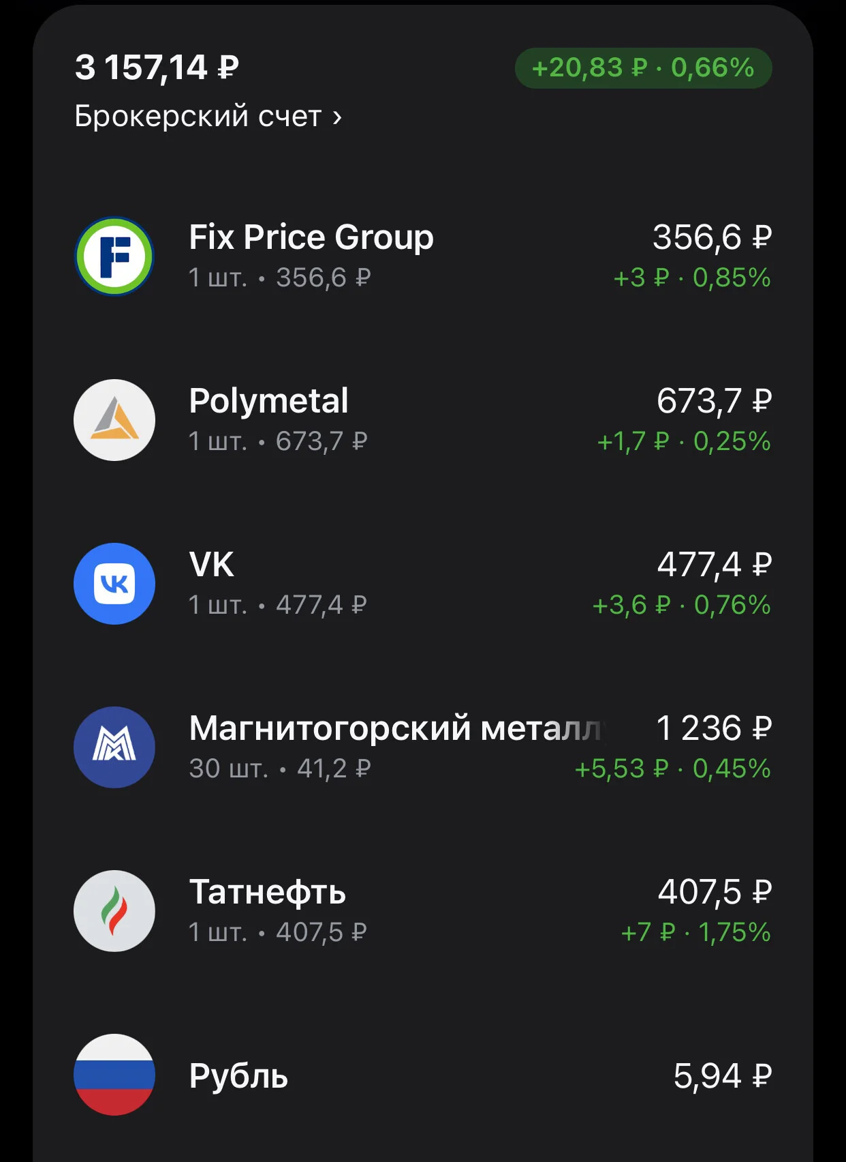Tap total portfolio value 3 157,14 ₽

click(x=157, y=68)
